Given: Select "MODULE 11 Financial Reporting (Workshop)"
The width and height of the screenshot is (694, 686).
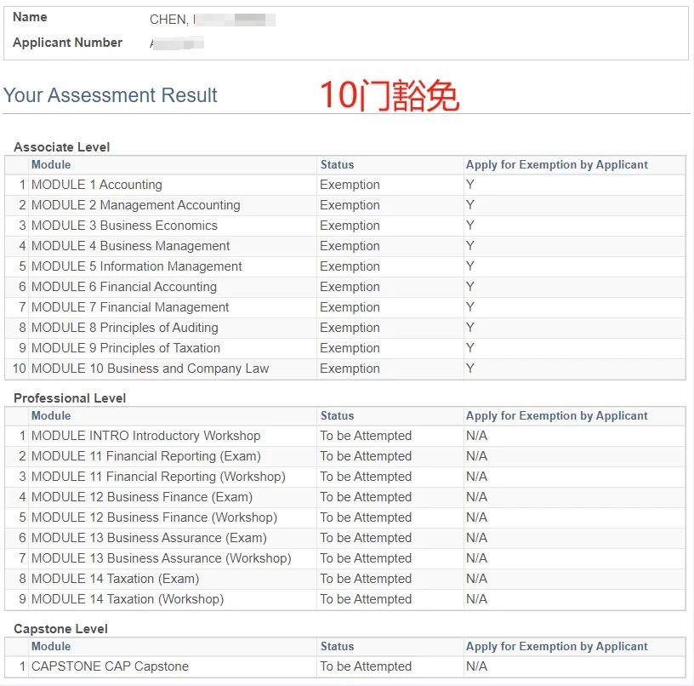Looking at the screenshot, I should [158, 477].
